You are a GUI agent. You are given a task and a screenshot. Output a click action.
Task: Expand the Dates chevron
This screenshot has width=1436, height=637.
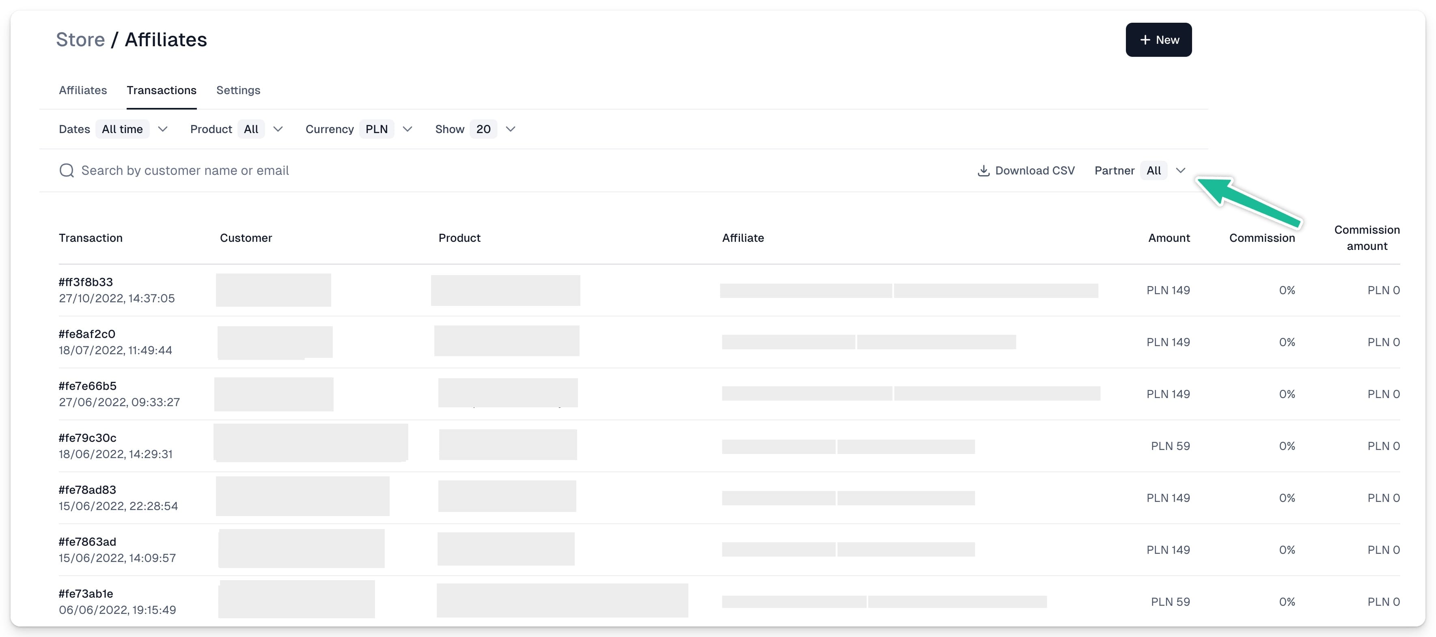(163, 129)
